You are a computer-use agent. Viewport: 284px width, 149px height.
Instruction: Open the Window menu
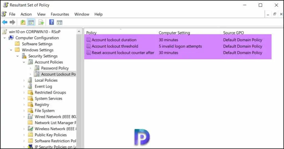(82, 14)
